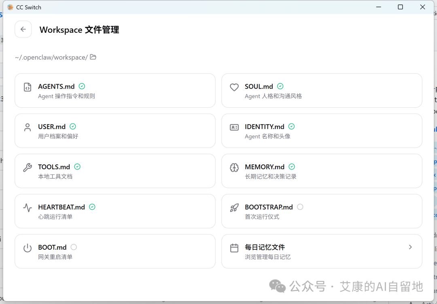Click the AGENTS.md file code icon
The height and width of the screenshot is (304, 437).
[x=28, y=87]
